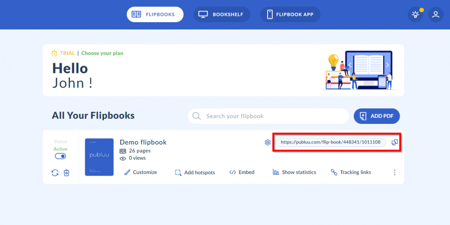Open the three-dot more options menu
Viewport: 450px width, 225px height.
click(x=395, y=172)
